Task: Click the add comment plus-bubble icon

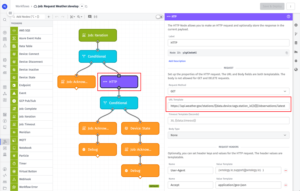Action: point(90,16)
